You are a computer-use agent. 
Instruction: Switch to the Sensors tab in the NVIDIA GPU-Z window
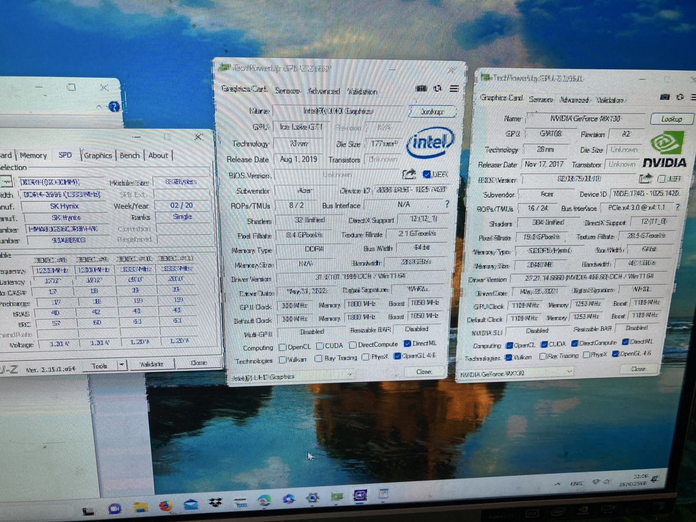point(540,99)
